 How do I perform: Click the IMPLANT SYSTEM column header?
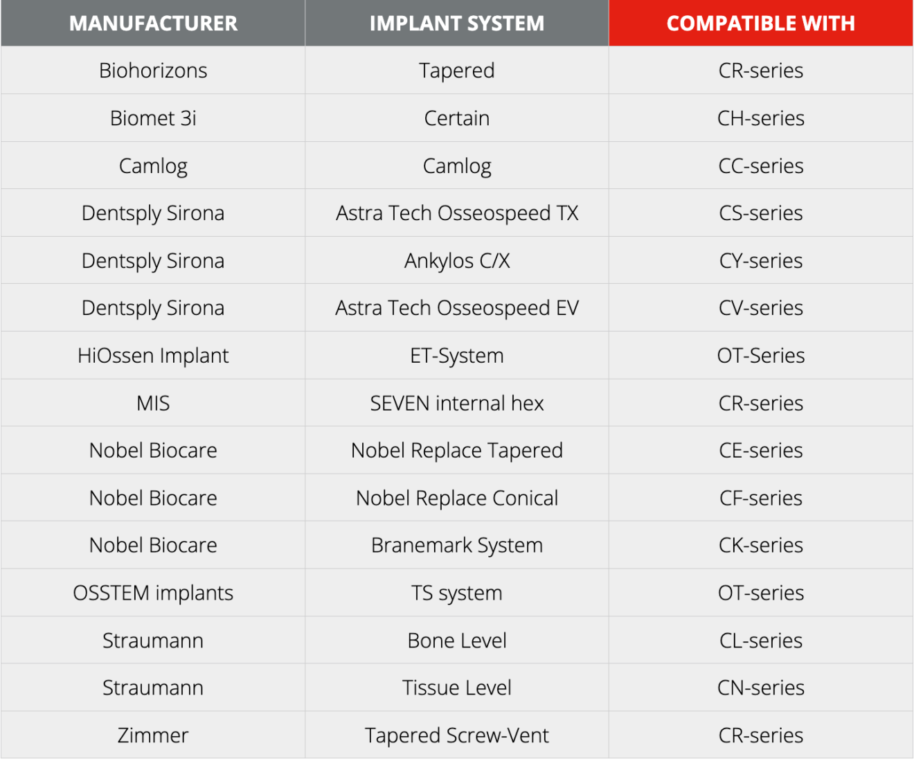click(x=457, y=24)
